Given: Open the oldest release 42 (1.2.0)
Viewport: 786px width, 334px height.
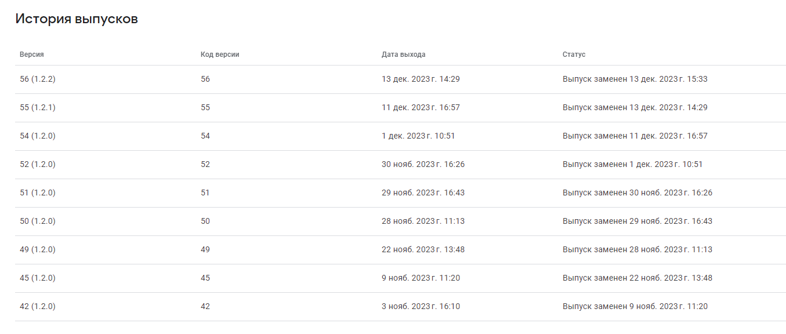Looking at the screenshot, I should click(x=400, y=307).
